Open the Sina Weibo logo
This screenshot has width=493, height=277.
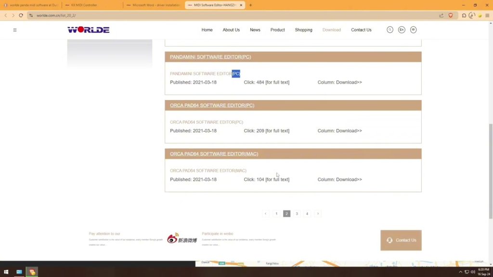[x=182, y=239]
